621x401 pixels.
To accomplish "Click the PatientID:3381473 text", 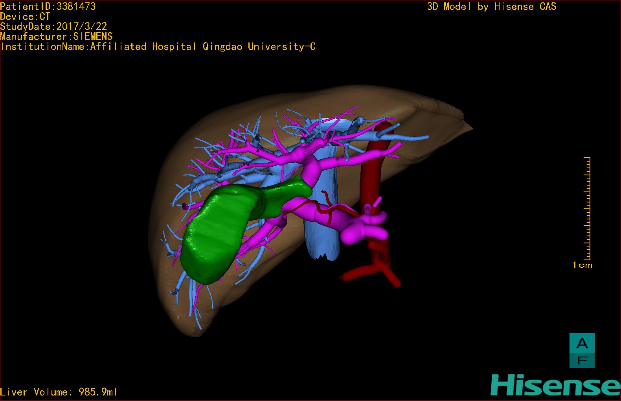I will click(x=48, y=6).
